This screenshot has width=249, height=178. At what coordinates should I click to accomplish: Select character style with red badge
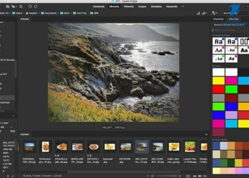point(219,50)
